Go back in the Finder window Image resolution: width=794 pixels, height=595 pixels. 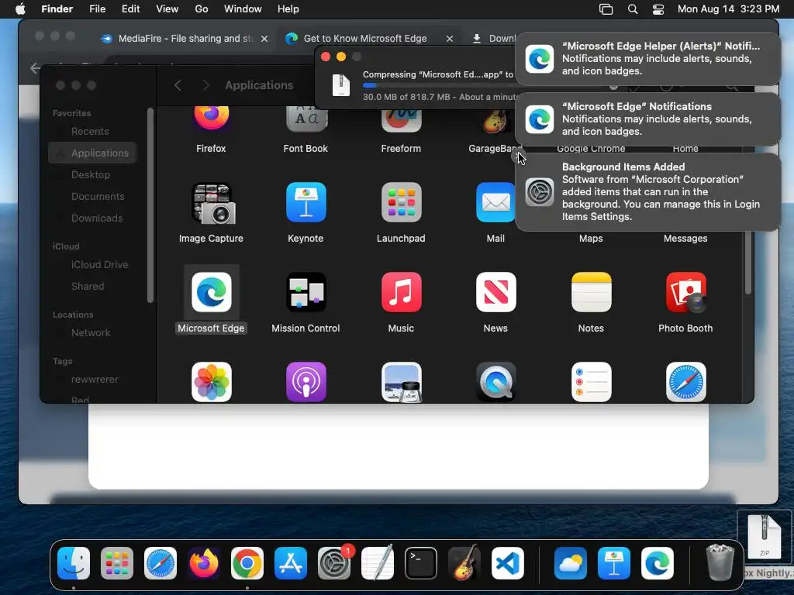(178, 85)
